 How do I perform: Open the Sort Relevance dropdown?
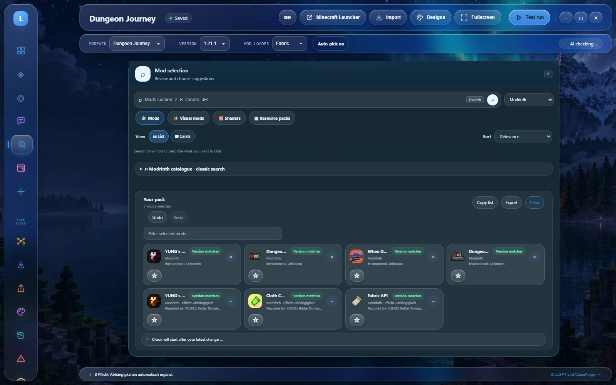pos(523,137)
